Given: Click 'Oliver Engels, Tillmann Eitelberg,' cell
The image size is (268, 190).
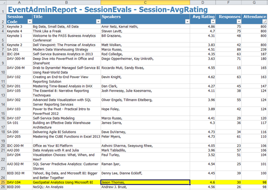Looking at the screenshot, I should (145, 102).
